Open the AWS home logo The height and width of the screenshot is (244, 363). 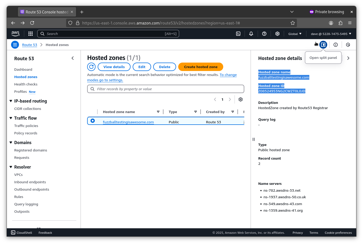[15, 34]
